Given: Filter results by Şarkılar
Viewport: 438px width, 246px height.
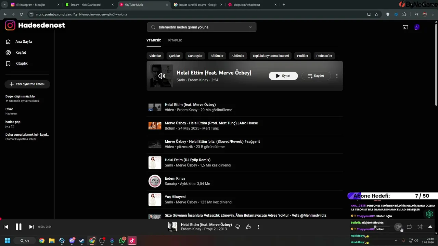Looking at the screenshot, I should pos(175,56).
